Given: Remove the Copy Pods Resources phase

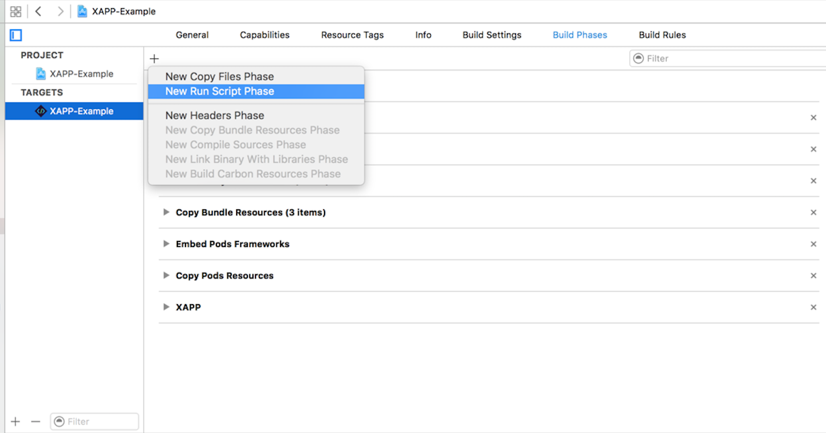Looking at the screenshot, I should (x=813, y=276).
